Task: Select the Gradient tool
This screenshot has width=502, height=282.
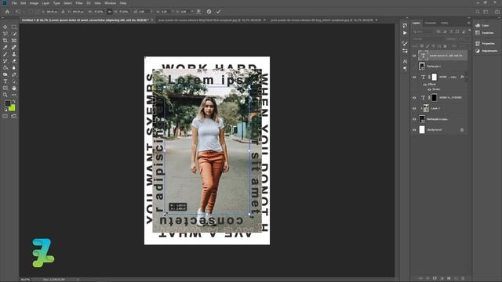Action: pos(5,68)
